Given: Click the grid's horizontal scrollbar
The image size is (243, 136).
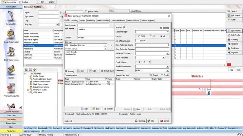Looking at the screenshot, I should point(125,65).
